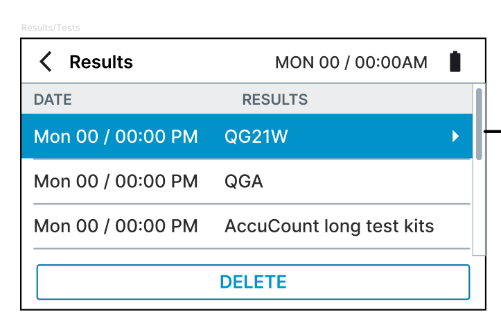Go back using the left chevron
Image resolution: width=501 pixels, height=328 pixels.
[x=46, y=62]
